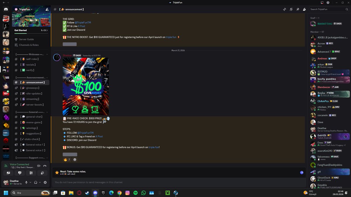Open MARKETING staff member profile
The image size is (351, 197).
pyautogui.click(x=330, y=24)
